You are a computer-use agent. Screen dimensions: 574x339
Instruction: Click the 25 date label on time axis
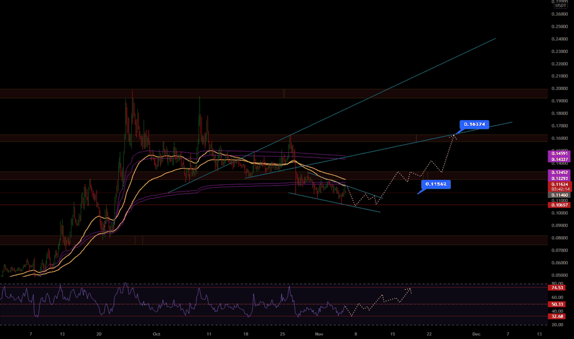(x=282, y=334)
